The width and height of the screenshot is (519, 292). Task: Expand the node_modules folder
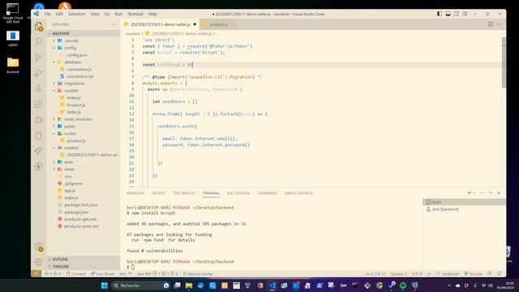(54, 119)
